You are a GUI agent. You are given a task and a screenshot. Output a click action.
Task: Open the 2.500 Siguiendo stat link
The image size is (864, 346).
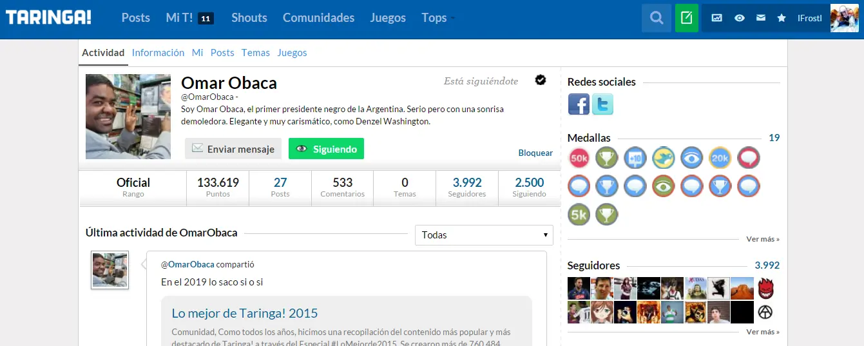pyautogui.click(x=530, y=187)
